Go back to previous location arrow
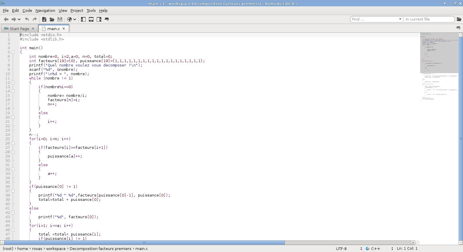The image size is (463, 252). click(x=6, y=19)
